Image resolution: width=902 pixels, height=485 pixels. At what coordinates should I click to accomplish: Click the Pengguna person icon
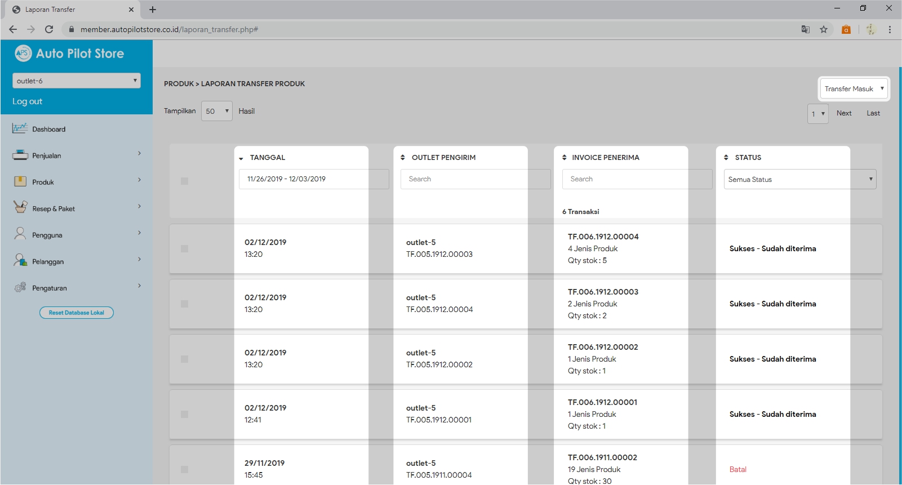(20, 234)
